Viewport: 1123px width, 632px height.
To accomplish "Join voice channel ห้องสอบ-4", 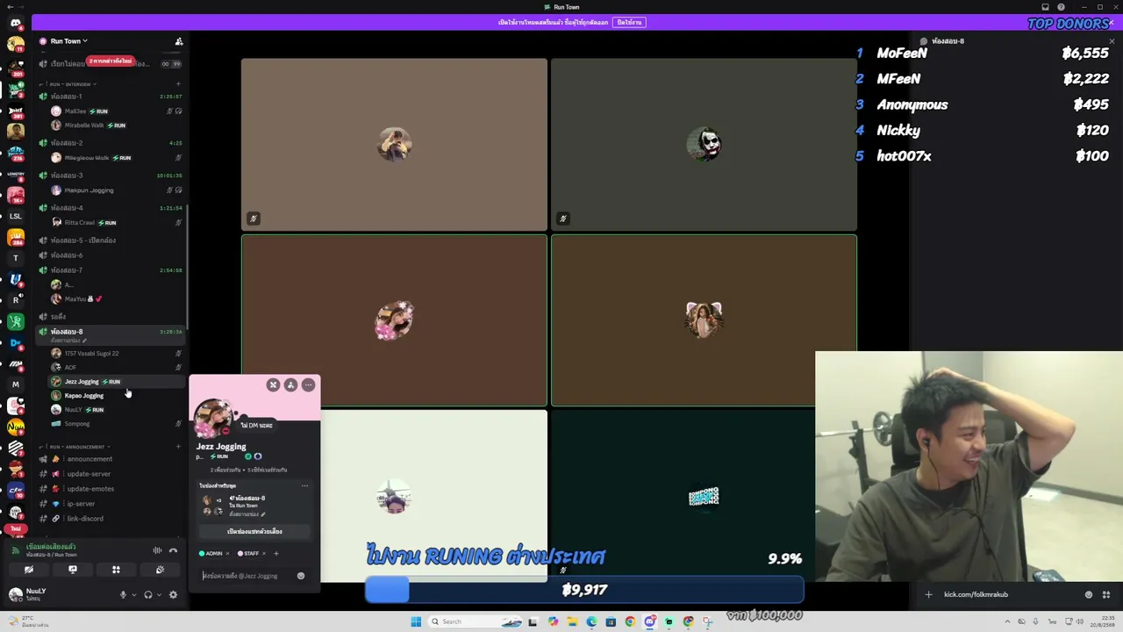I will pos(110,208).
